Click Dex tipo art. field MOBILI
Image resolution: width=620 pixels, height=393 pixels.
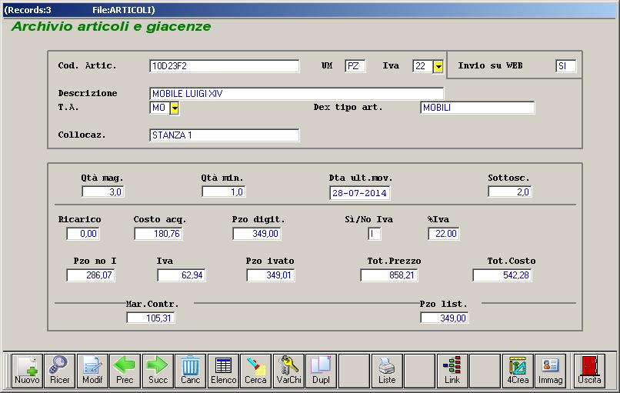point(477,108)
